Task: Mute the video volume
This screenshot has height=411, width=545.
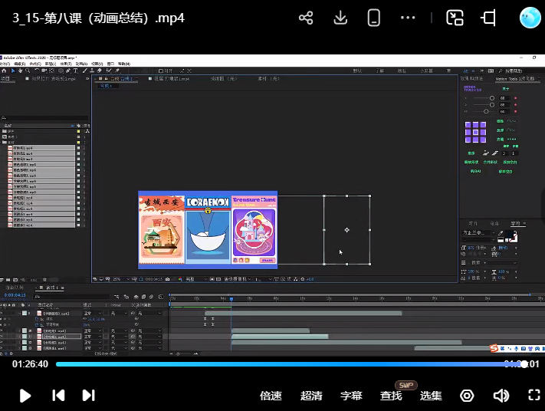Action: pyautogui.click(x=501, y=396)
